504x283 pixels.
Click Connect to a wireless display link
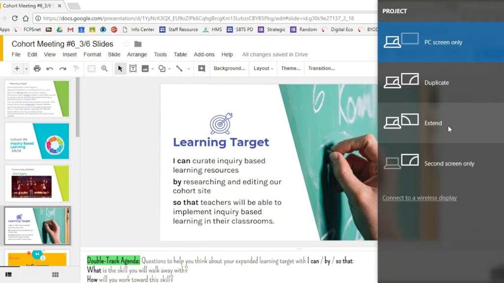[419, 198]
